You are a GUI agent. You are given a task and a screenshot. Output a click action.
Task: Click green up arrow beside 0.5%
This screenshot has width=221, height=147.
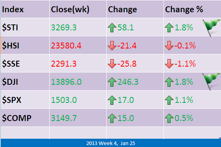point(169,118)
